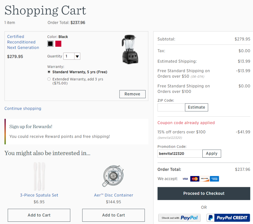Open the Quantity dropdown arrow
The image size is (253, 224).
[77, 56]
